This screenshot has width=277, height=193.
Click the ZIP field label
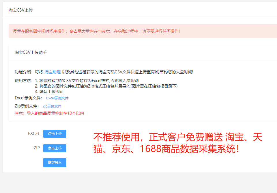point(37,148)
